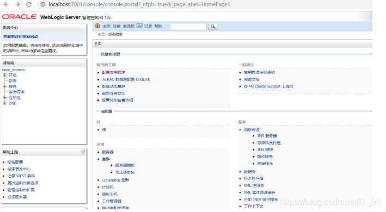Screen dimensions: 386x212
Task: Click the site info icon in address bar
Action: point(43,4)
